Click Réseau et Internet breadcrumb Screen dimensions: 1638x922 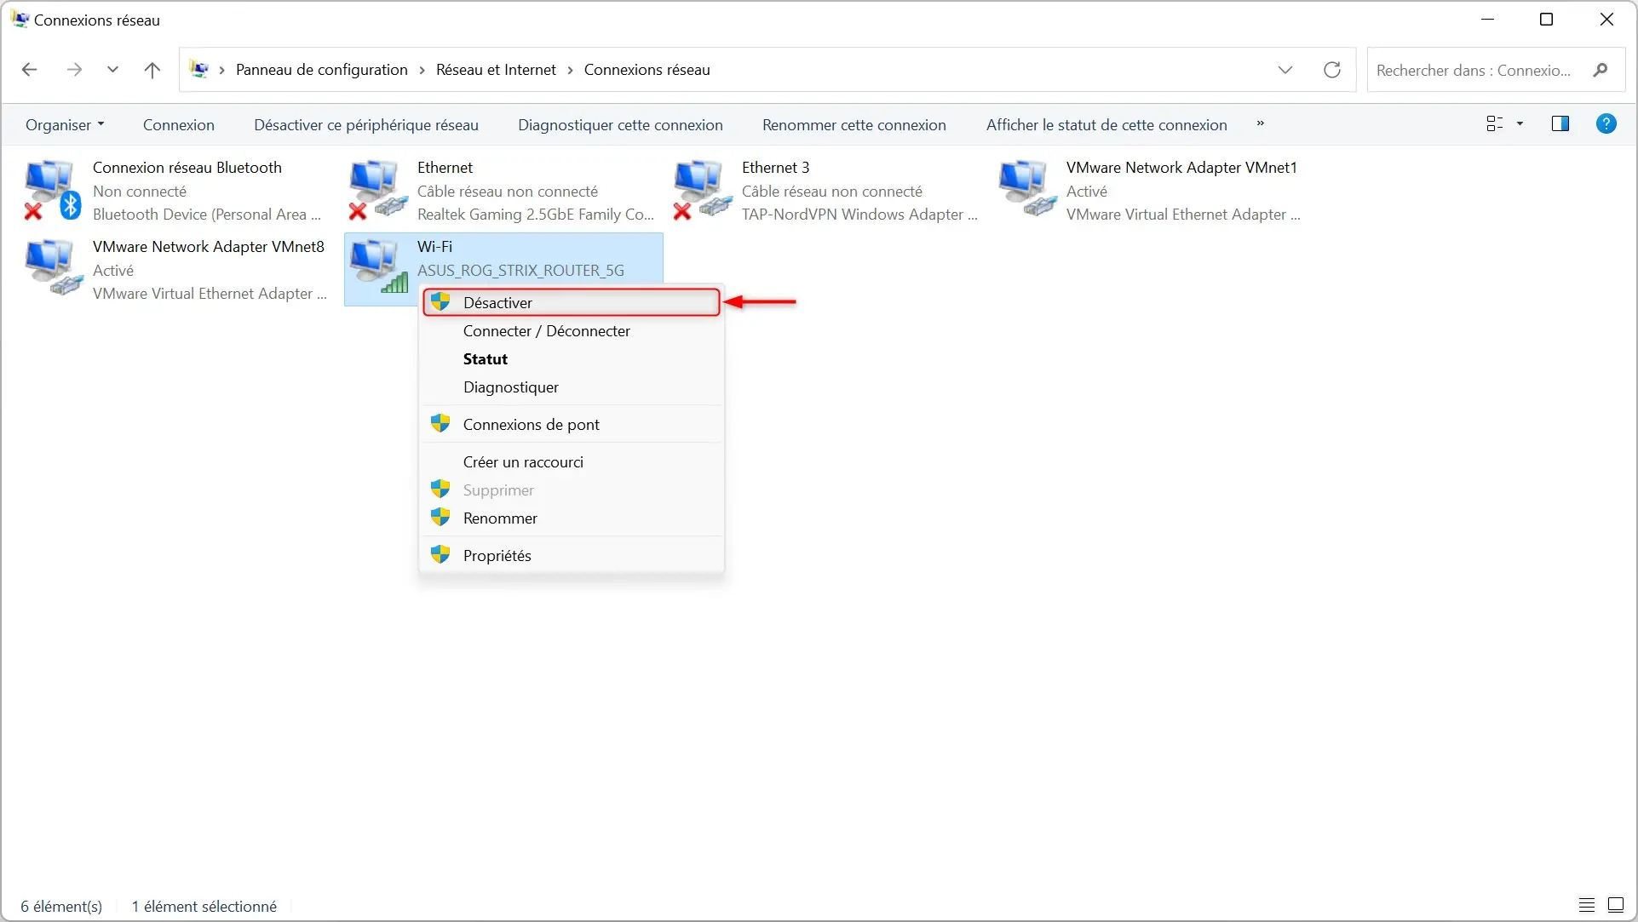[496, 70]
